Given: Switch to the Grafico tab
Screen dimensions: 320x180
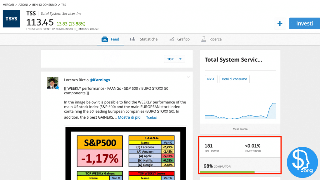Looking at the screenshot, I should (179, 39).
